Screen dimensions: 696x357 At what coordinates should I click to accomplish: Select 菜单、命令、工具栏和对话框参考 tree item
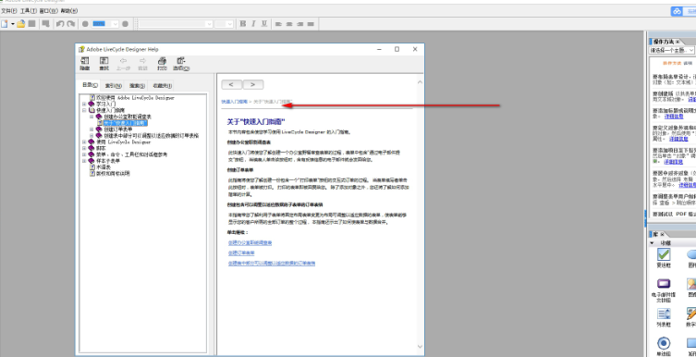[x=131, y=154]
